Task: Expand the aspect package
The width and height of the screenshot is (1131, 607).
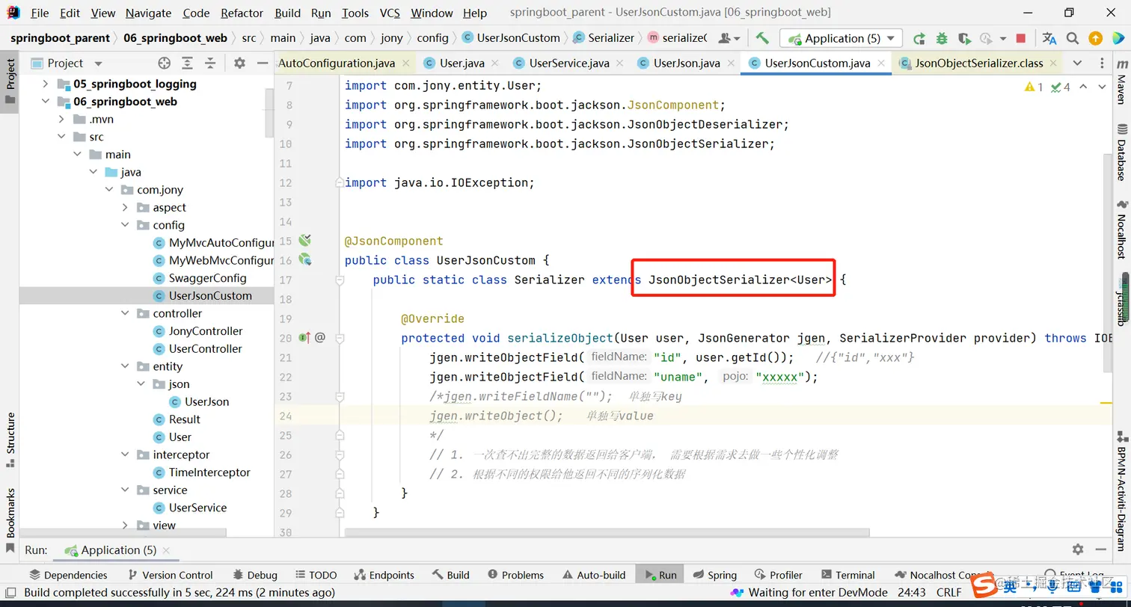Action: [125, 207]
